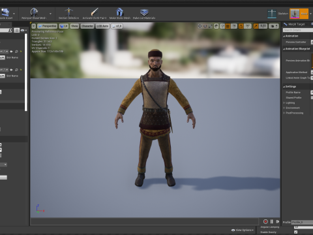This screenshot has height=235, width=313.
Task: Open the 0.25 scale snap value
Action: pos(263,26)
